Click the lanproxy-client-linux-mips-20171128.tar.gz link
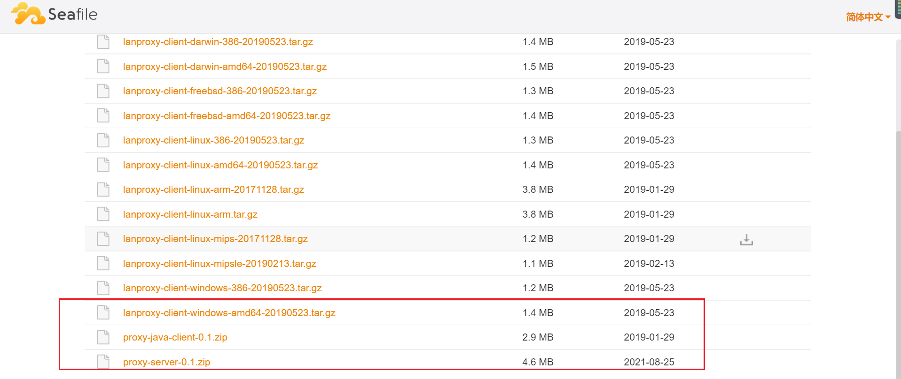Screen dimensions: 901x379 tap(215, 239)
